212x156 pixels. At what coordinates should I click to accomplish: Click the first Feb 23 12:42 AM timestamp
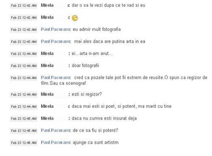[x=24, y=5]
